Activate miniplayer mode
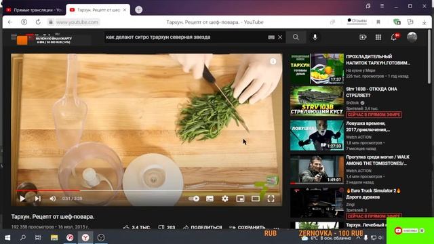Viewport: 434px width, 244px height. point(240,199)
